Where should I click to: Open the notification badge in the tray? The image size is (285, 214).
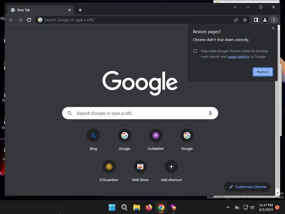[x=277, y=207]
